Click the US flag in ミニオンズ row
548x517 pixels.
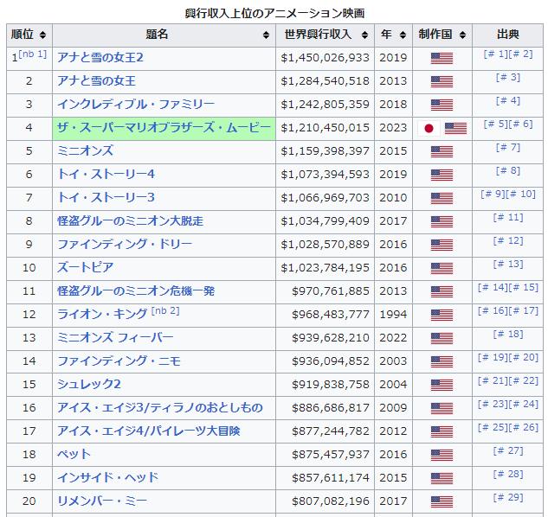(x=442, y=152)
